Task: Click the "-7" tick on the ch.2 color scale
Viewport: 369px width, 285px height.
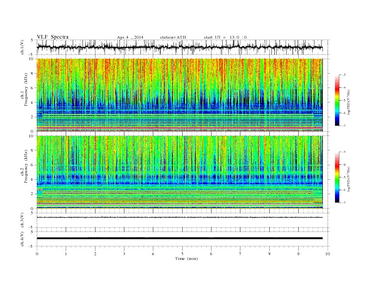Action: click(x=343, y=203)
